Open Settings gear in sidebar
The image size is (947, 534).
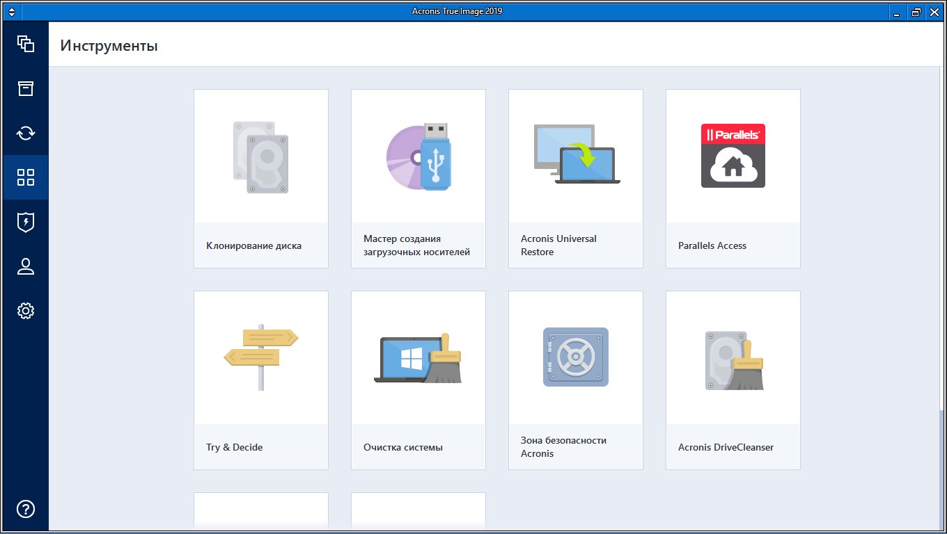[26, 311]
